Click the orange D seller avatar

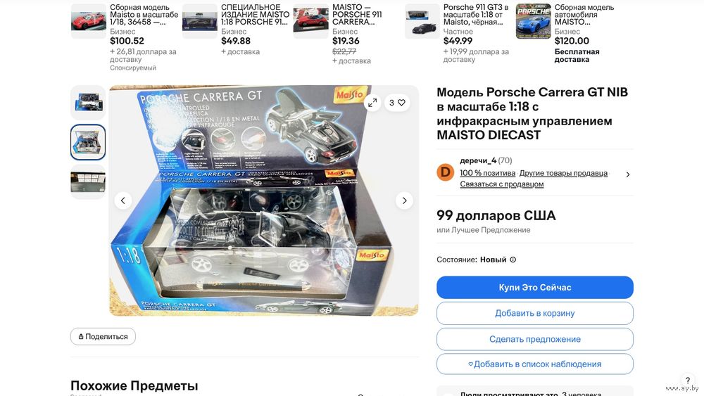point(446,172)
